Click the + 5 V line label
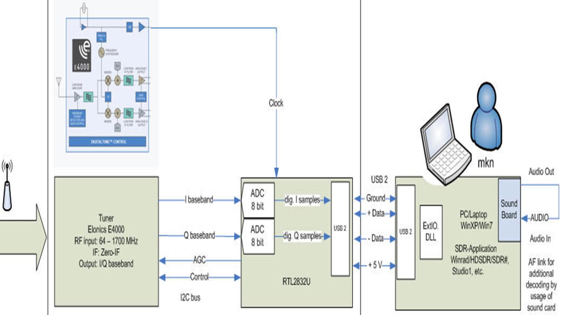This screenshot has width=562, height=315. click(x=375, y=265)
